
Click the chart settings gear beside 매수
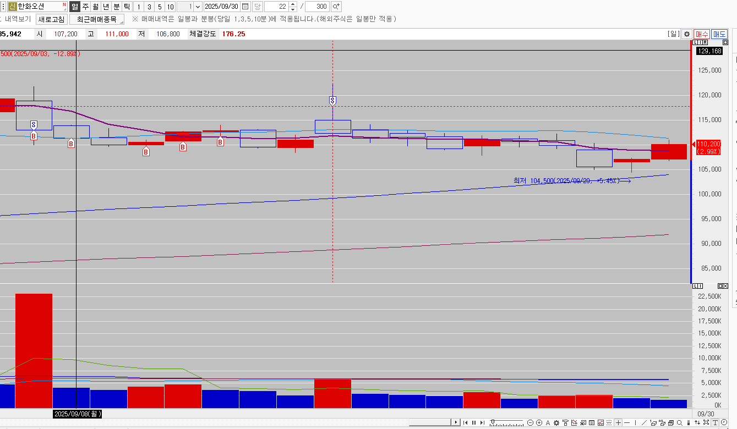686,34
